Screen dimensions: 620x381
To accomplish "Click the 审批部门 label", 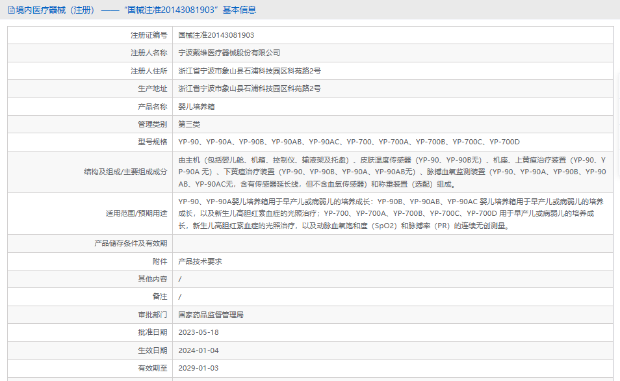I will pyautogui.click(x=153, y=315).
